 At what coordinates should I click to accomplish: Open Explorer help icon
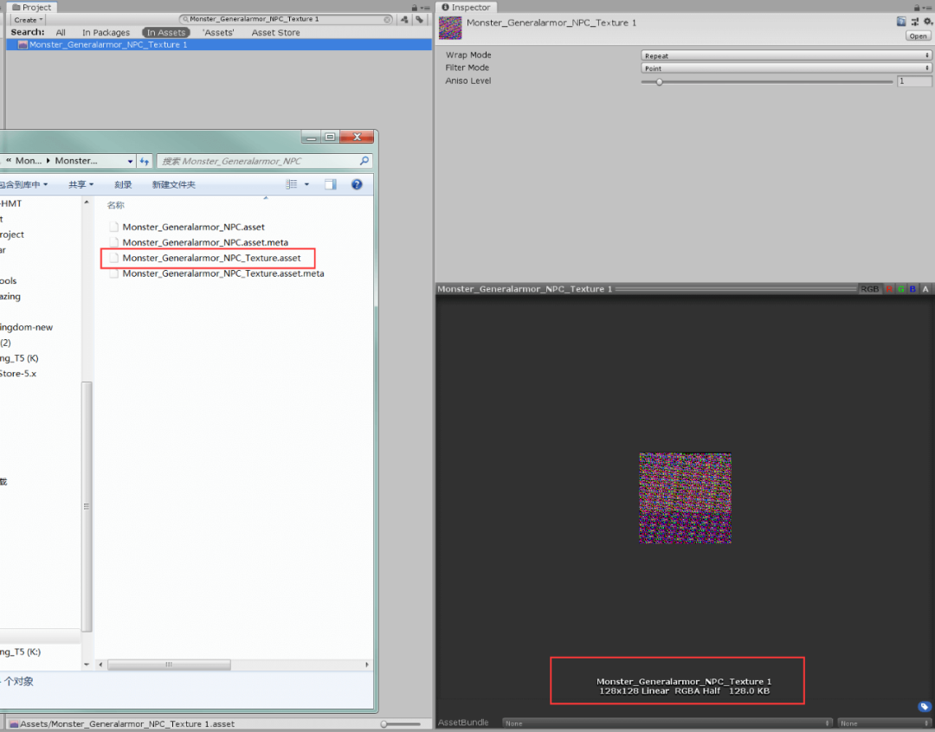357,185
